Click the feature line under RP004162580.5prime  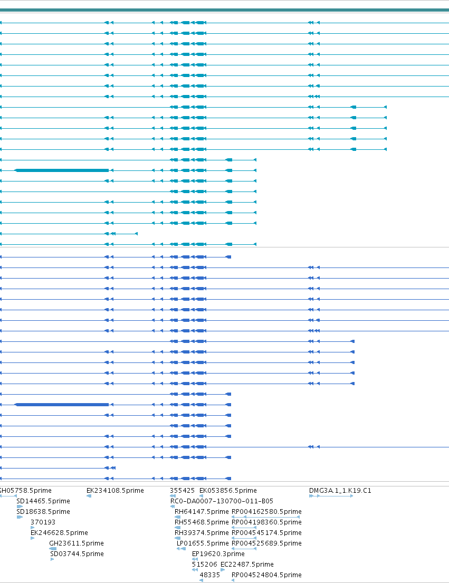(x=266, y=517)
